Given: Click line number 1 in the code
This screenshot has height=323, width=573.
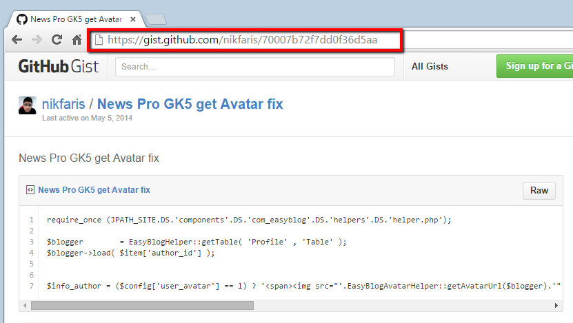Looking at the screenshot, I should coord(32,220).
